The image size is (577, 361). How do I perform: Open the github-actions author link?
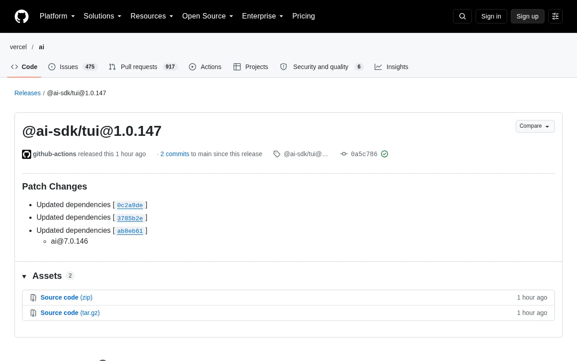55,154
